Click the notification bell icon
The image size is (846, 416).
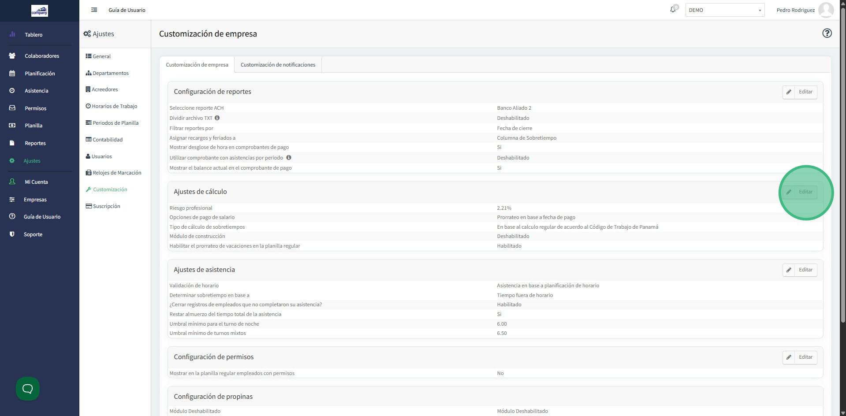click(673, 10)
